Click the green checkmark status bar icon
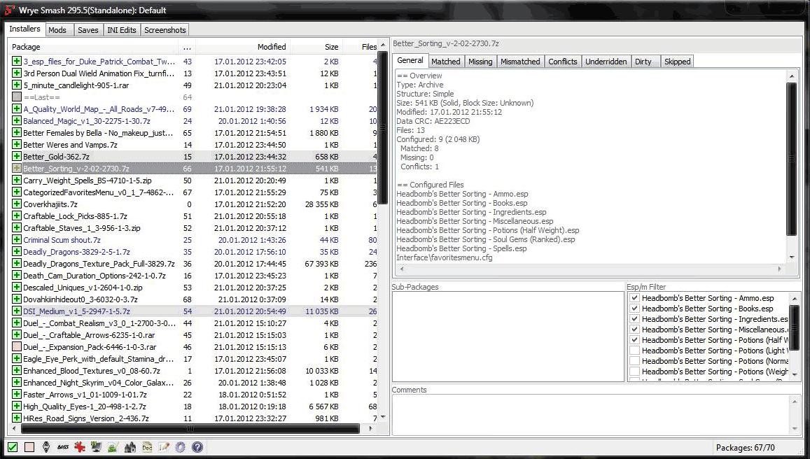Image resolution: width=810 pixels, height=459 pixels. point(13,447)
